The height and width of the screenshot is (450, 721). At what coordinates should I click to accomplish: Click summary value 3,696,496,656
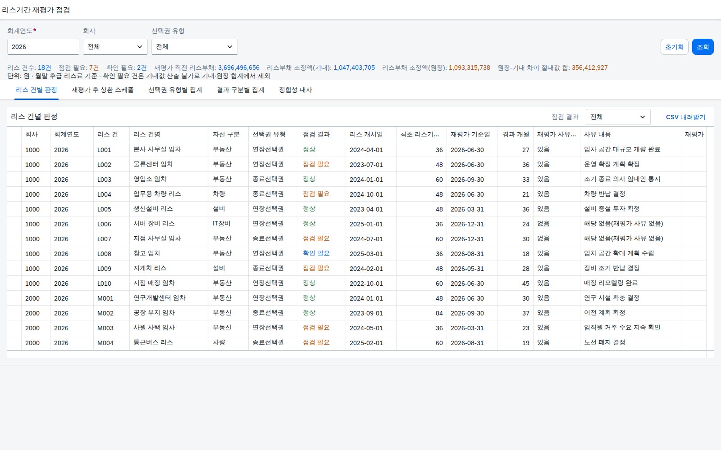pos(239,67)
